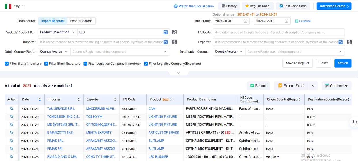
Task: View details for E MANZOTTI SAS row
Action: (x=12, y=133)
